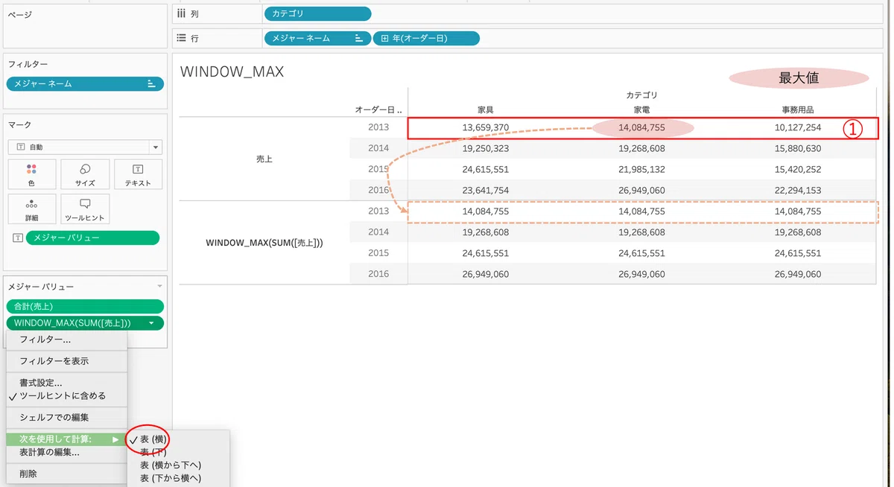The height and width of the screenshot is (487, 894).
Task: Click the 家具 column header
Action: pos(486,110)
